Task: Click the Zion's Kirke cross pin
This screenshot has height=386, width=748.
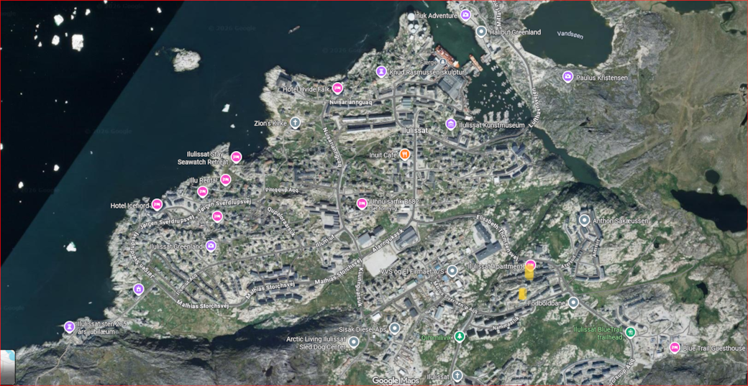Action: pos(296,123)
